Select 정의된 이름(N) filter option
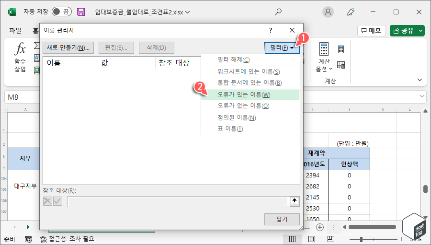The height and width of the screenshot is (245, 431). (250, 118)
